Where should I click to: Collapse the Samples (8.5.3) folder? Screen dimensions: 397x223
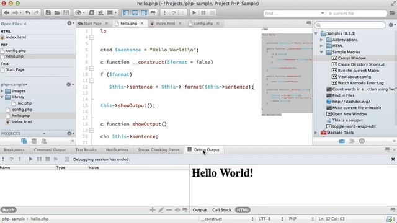pos(316,33)
